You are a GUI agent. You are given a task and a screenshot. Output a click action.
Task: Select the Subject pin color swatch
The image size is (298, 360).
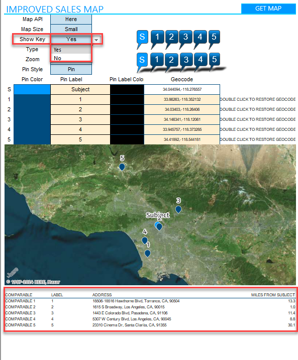tap(32, 89)
